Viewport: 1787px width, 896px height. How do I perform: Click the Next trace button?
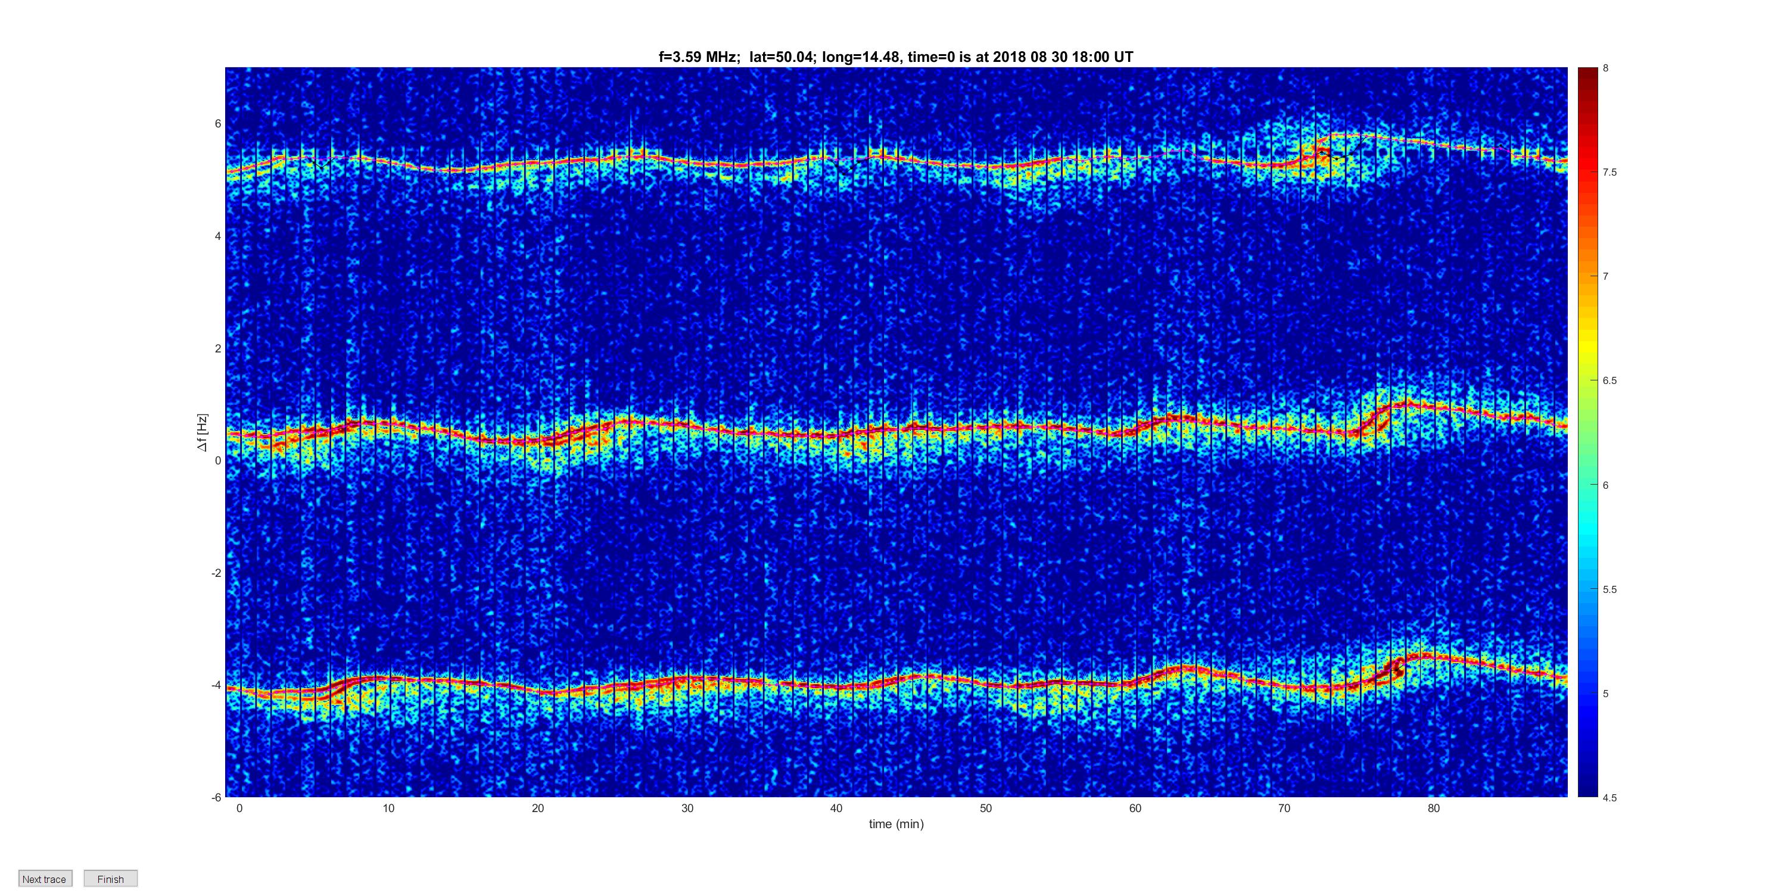(45, 879)
